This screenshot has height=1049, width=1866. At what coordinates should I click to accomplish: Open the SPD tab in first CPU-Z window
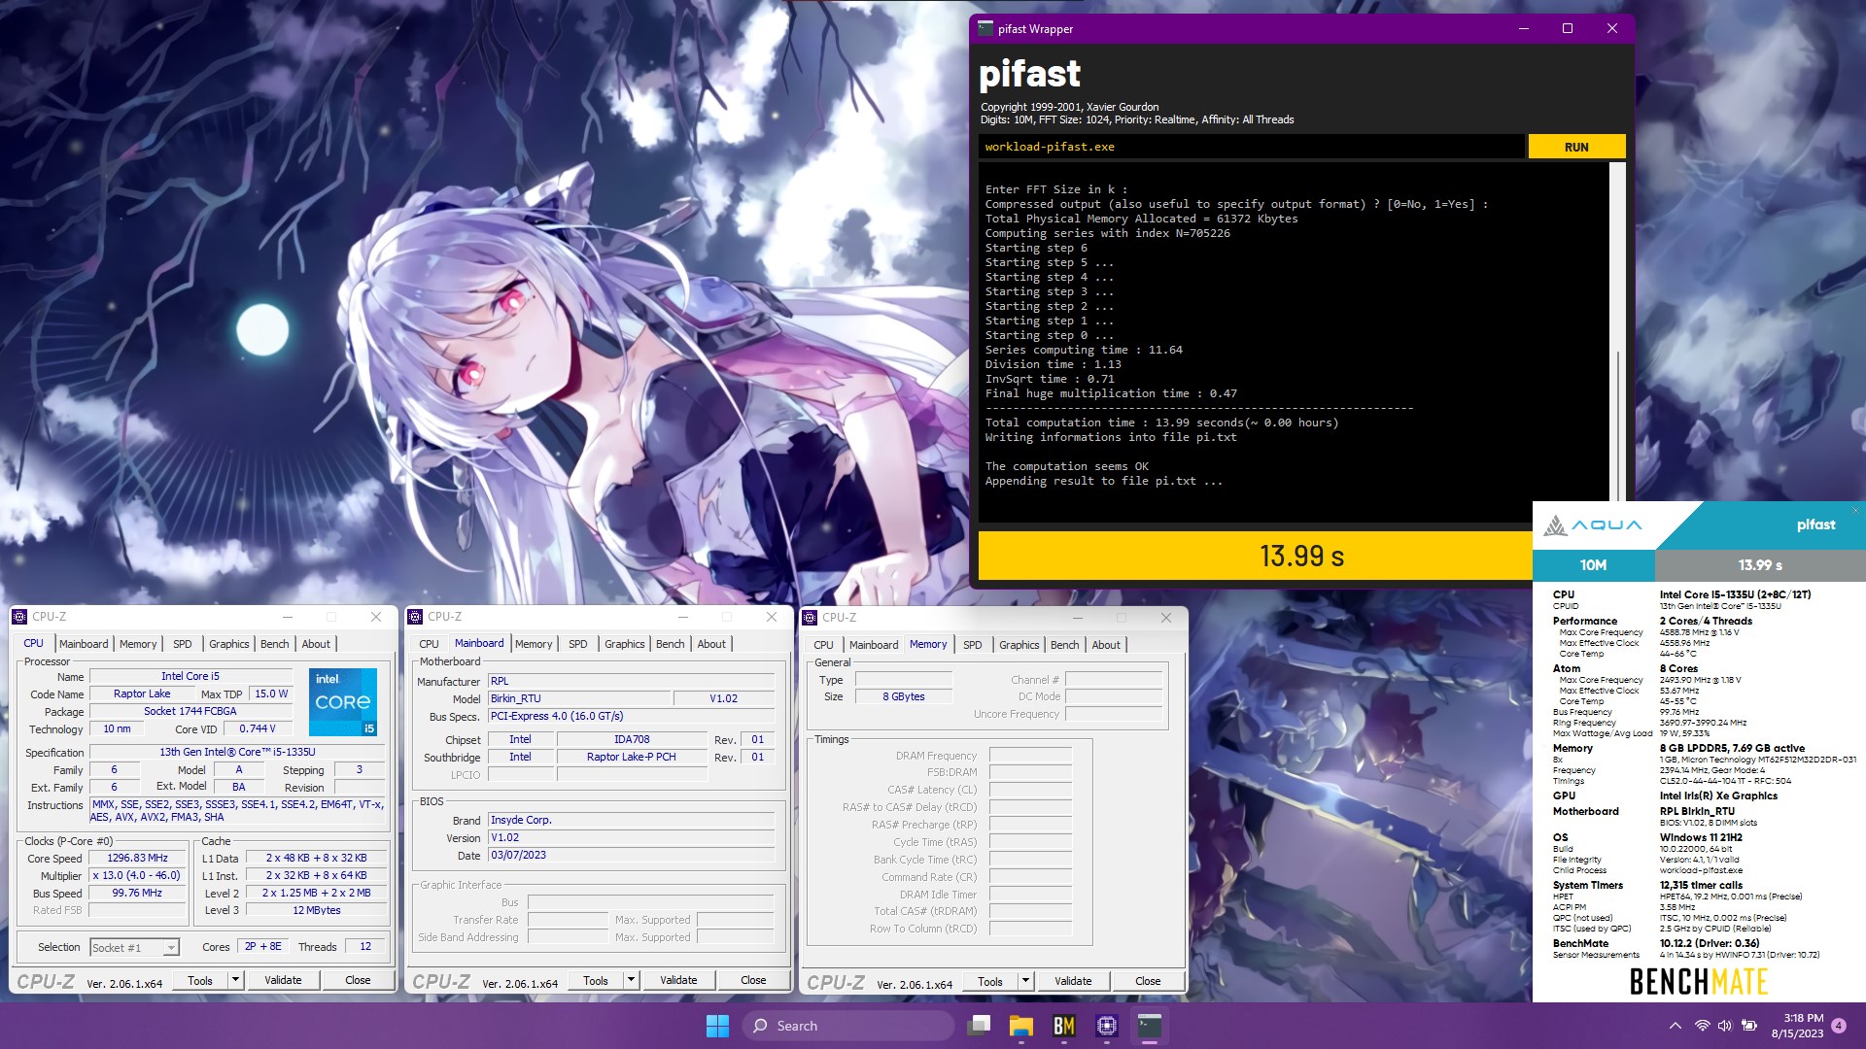183,644
